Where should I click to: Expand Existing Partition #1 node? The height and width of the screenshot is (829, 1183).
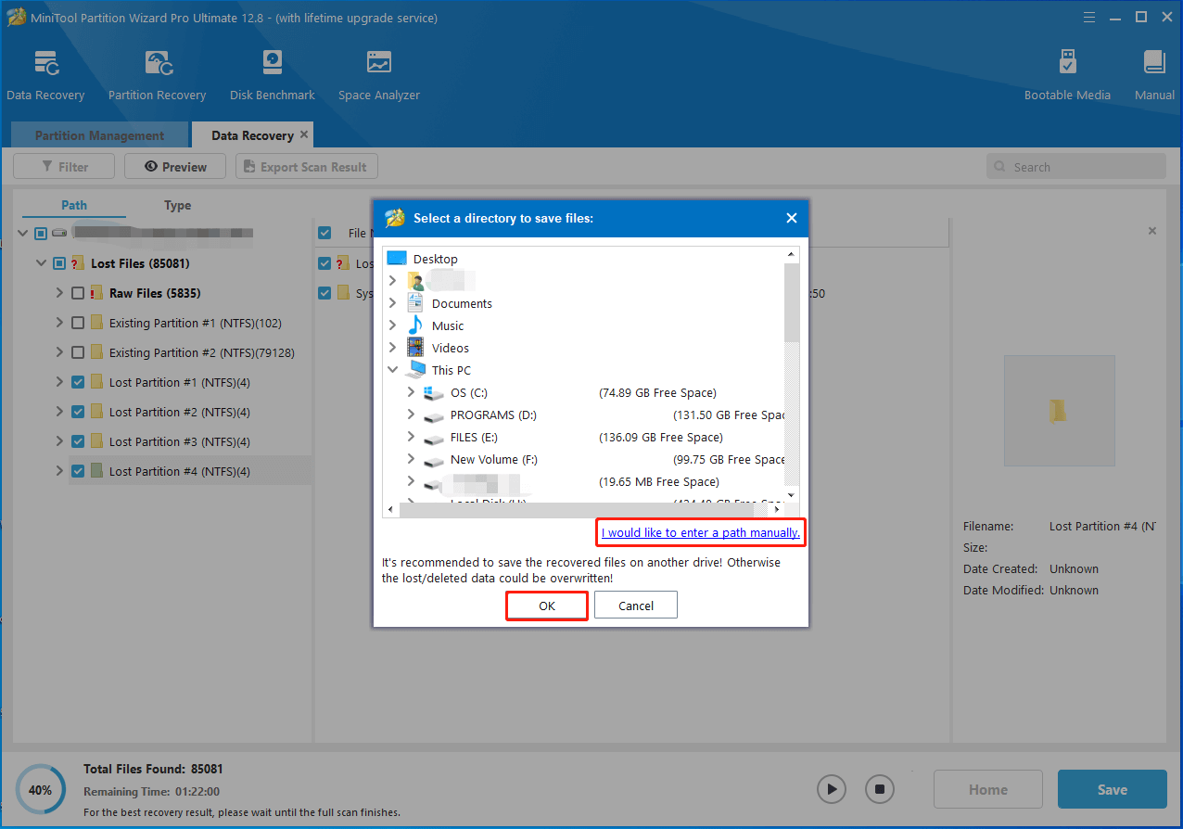(60, 323)
